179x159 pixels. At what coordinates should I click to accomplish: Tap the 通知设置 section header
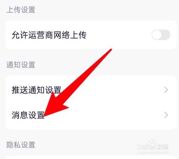coord(21,65)
